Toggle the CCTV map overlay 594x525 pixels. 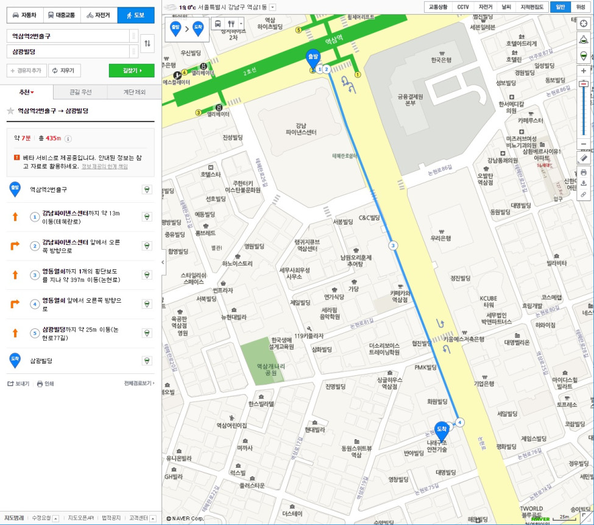click(x=463, y=7)
